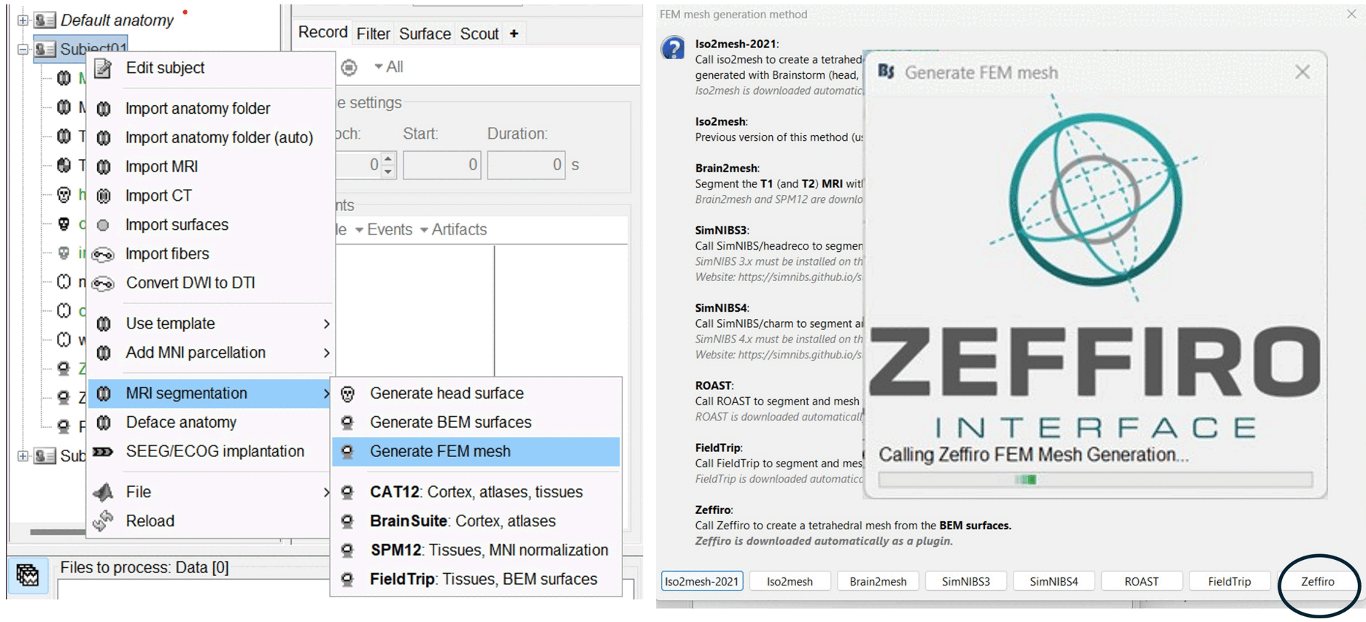
Task: Click the SimNIBS4 button
Action: tap(1054, 581)
